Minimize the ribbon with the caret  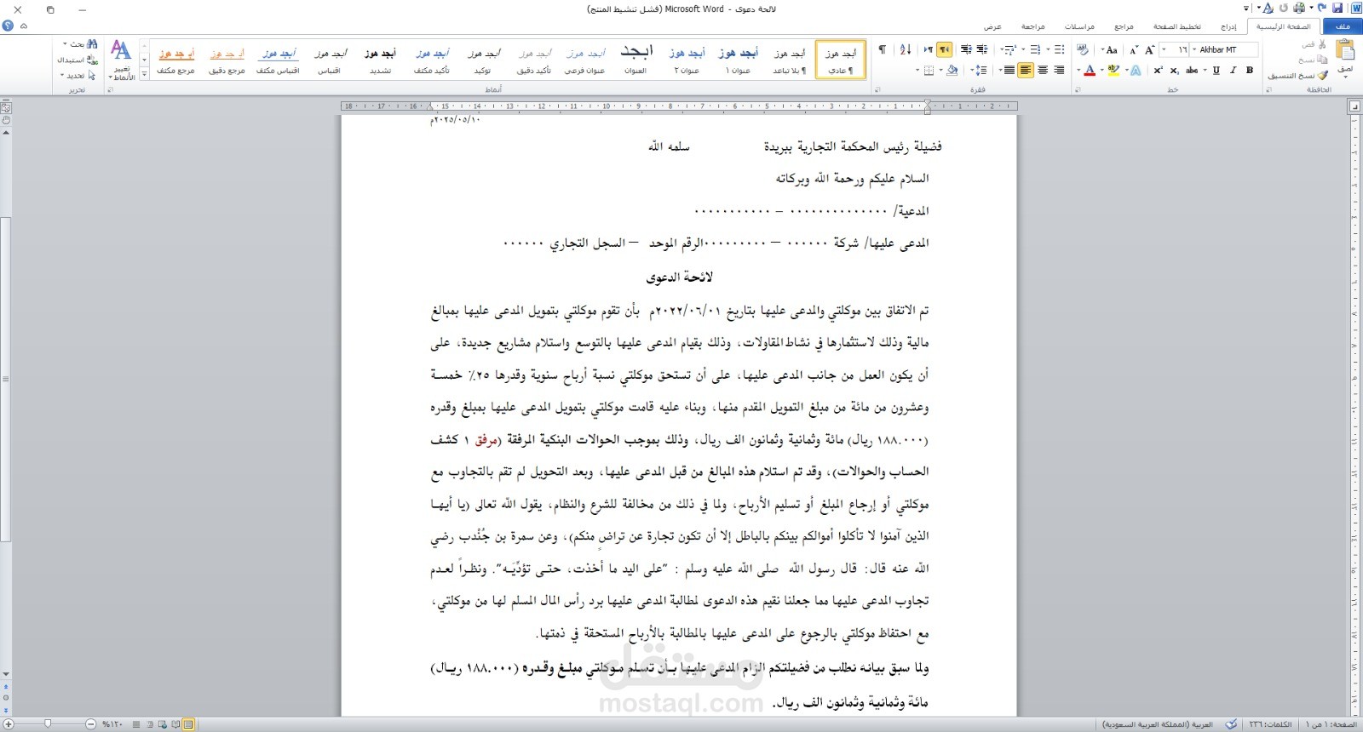(24, 26)
